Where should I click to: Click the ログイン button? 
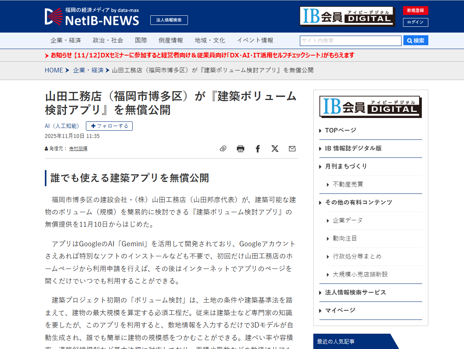tap(415, 22)
